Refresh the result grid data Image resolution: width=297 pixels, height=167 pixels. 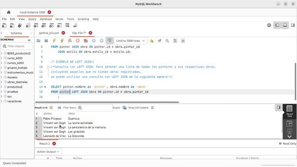(x=59, y=108)
